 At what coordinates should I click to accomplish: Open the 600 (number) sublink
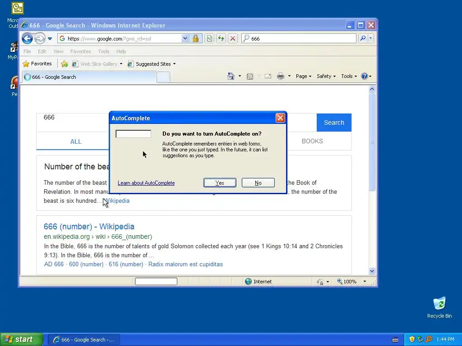click(x=86, y=264)
